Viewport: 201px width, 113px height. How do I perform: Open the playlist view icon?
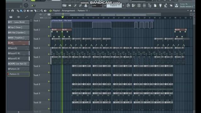pos(128,6)
